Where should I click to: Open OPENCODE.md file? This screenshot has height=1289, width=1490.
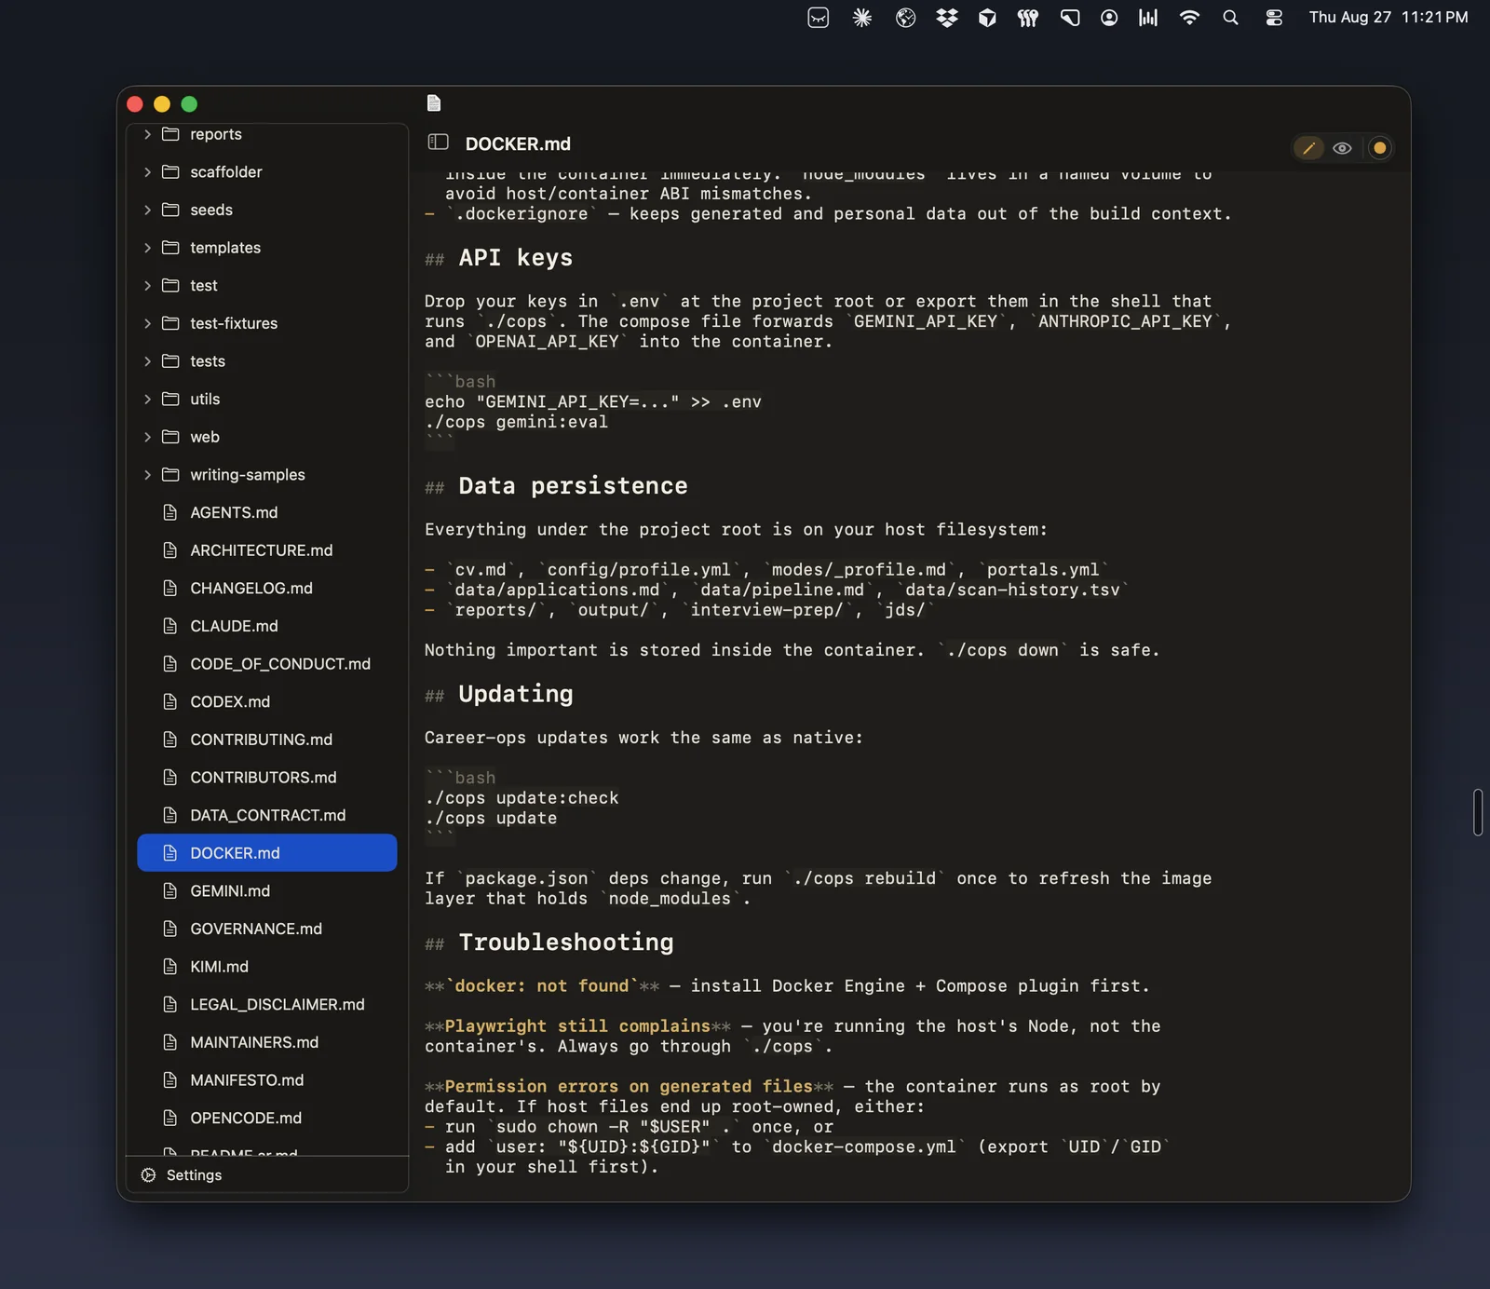(266, 1119)
